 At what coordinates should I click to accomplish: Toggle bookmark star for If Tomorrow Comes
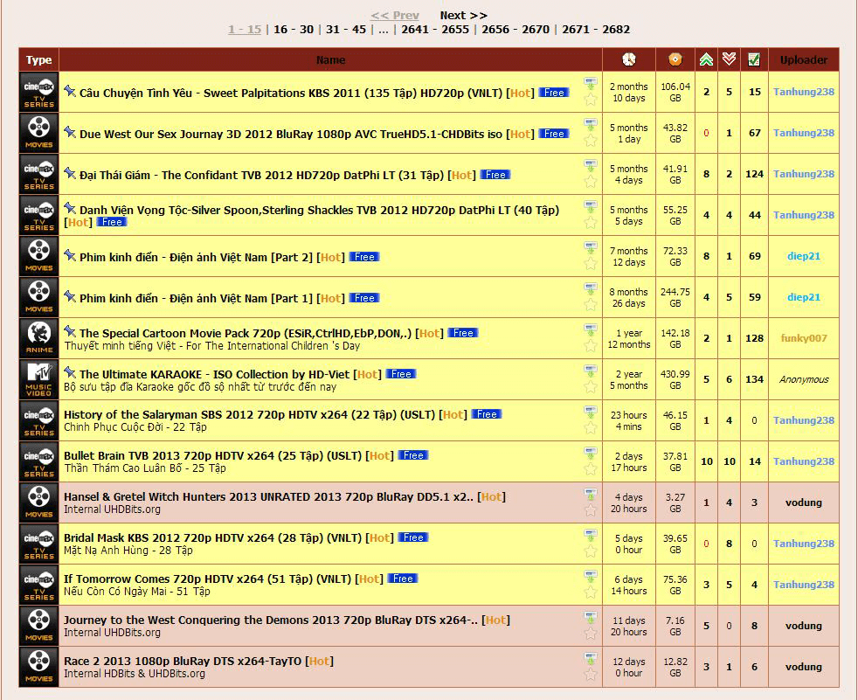[x=591, y=592]
